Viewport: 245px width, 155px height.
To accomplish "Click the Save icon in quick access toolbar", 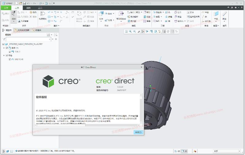I will pos(24,3).
